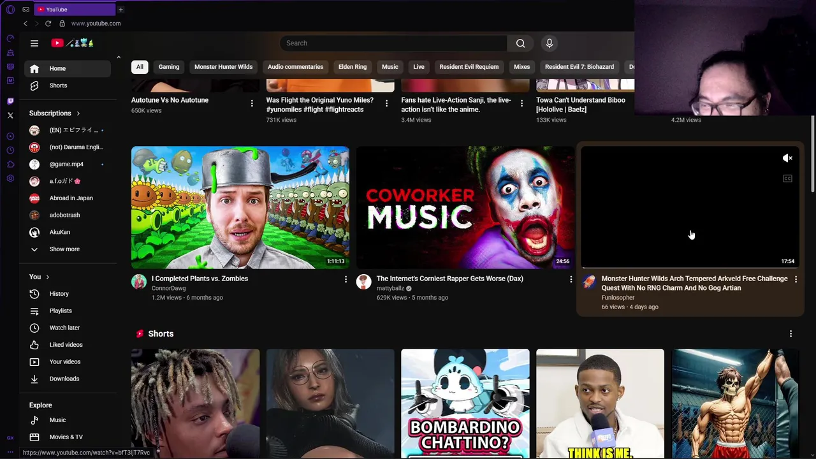Open Playlists in the sidebar
This screenshot has height=459, width=816.
68,310
